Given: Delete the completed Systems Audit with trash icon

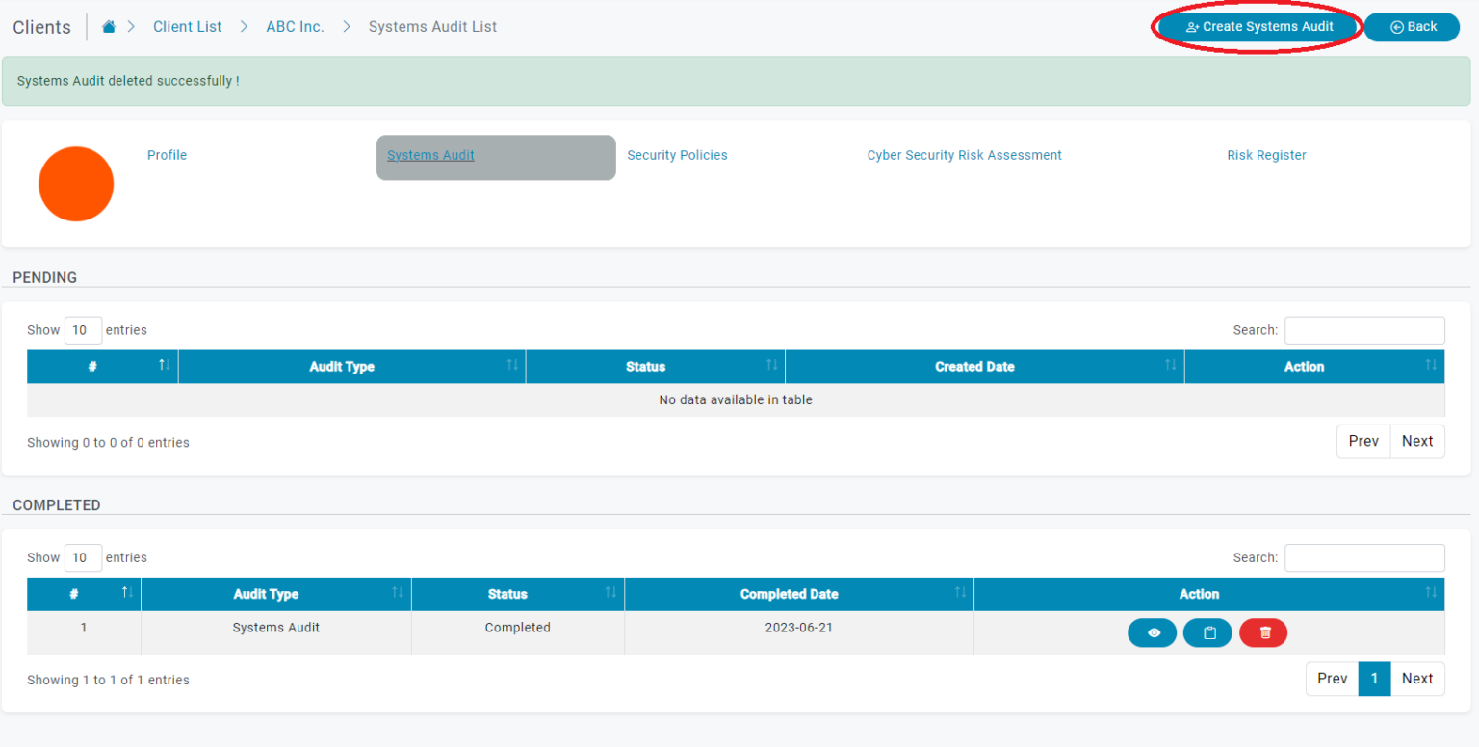Looking at the screenshot, I should pyautogui.click(x=1262, y=632).
